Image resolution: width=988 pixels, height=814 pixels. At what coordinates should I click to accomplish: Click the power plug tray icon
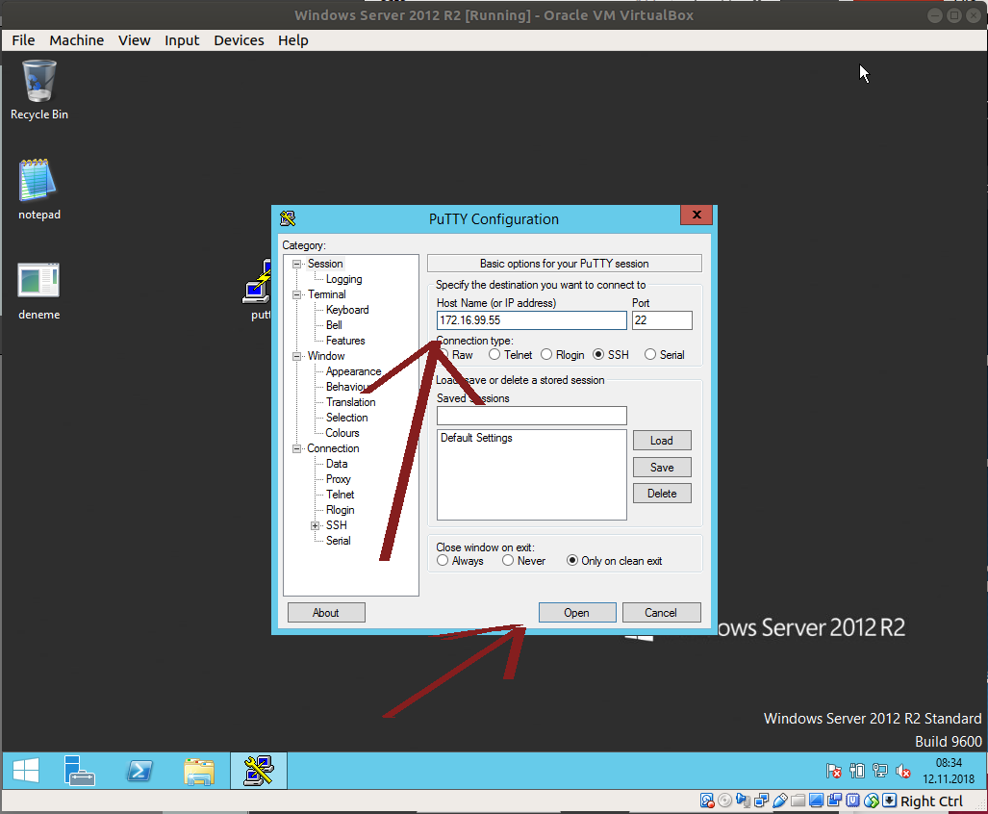point(857,771)
